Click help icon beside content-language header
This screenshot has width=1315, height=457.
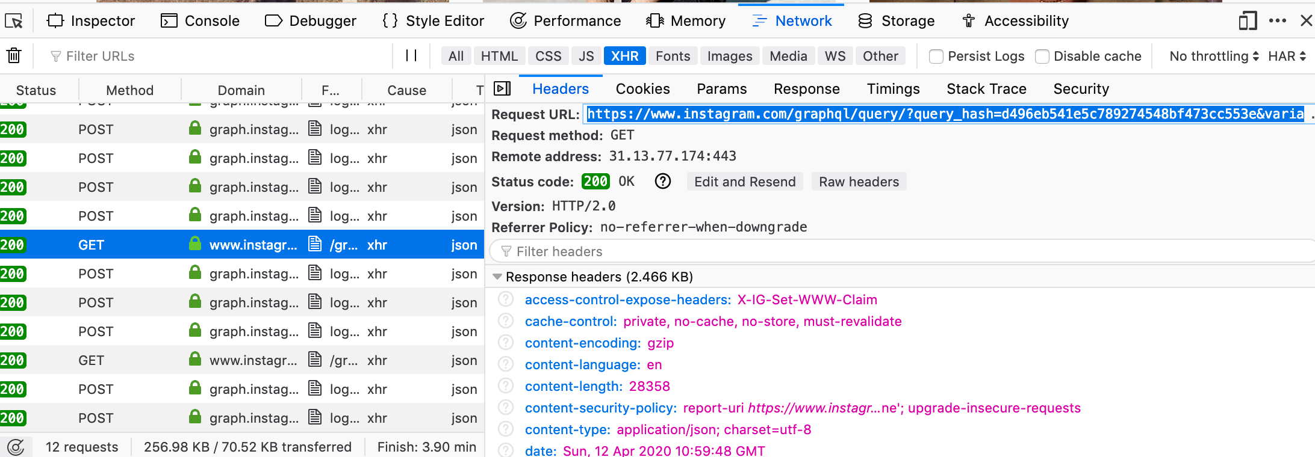(506, 364)
